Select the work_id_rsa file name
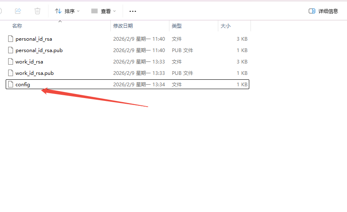This screenshot has width=347, height=212. (x=29, y=62)
